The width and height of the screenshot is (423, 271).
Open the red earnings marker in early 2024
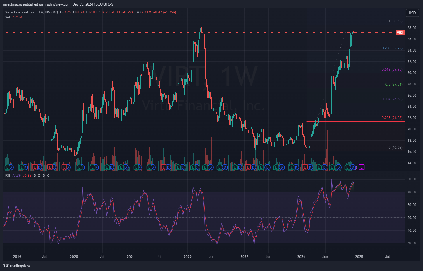tap(305, 167)
